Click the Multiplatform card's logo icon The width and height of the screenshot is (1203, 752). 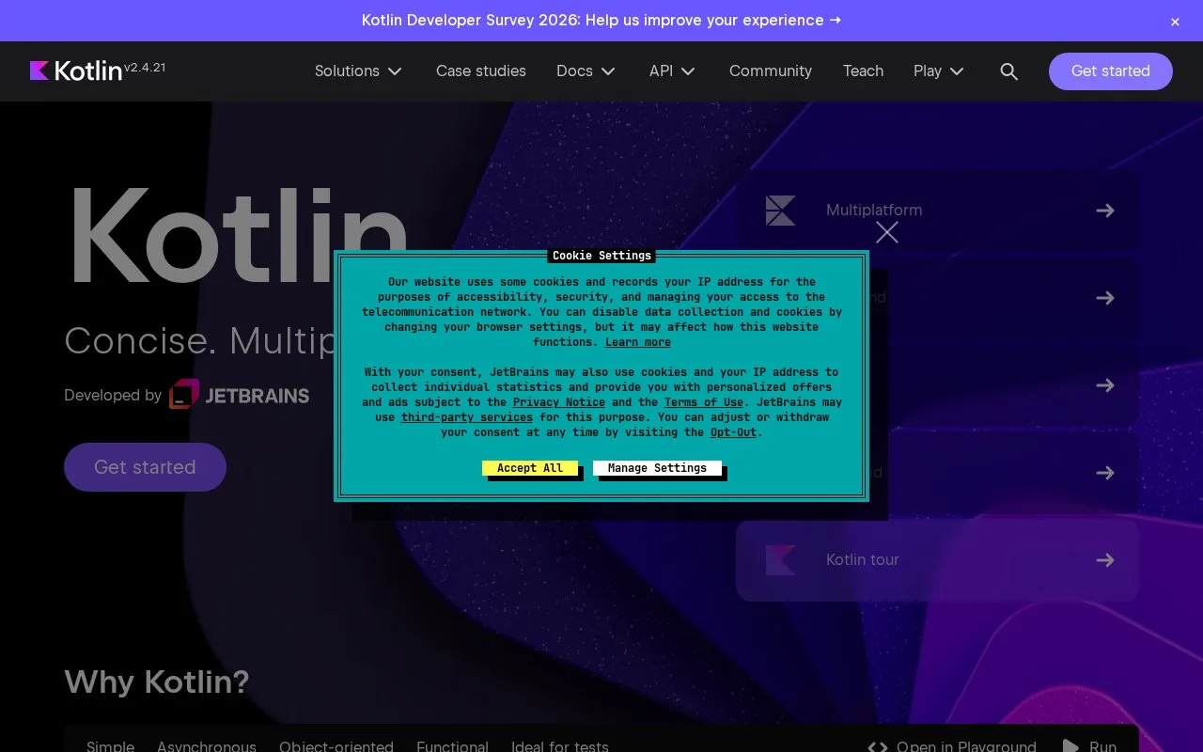780,211
